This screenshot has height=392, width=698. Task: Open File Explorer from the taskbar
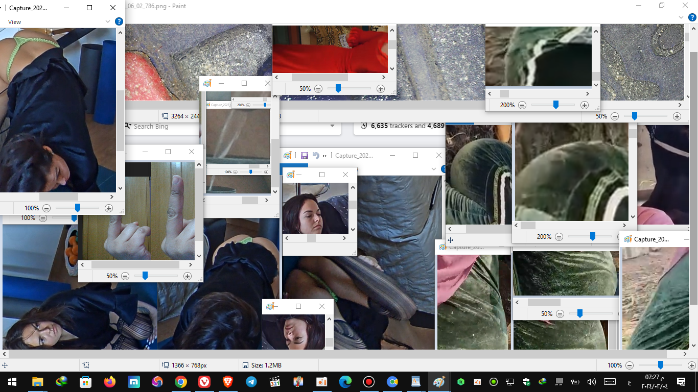tap(38, 382)
